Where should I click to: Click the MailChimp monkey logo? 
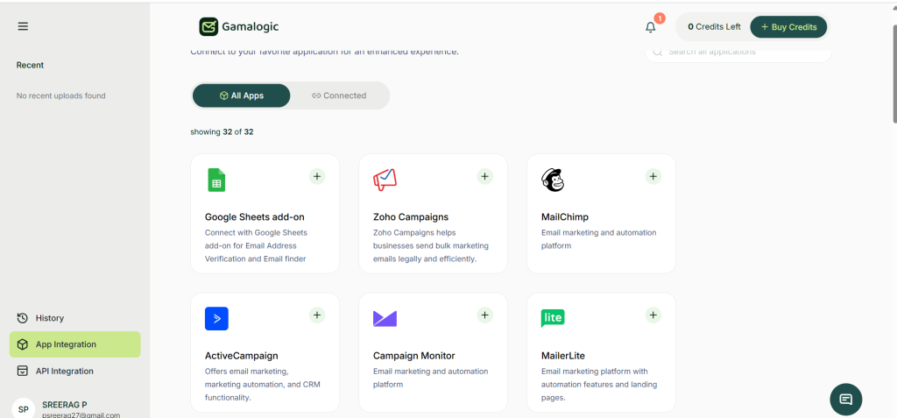pos(553,181)
